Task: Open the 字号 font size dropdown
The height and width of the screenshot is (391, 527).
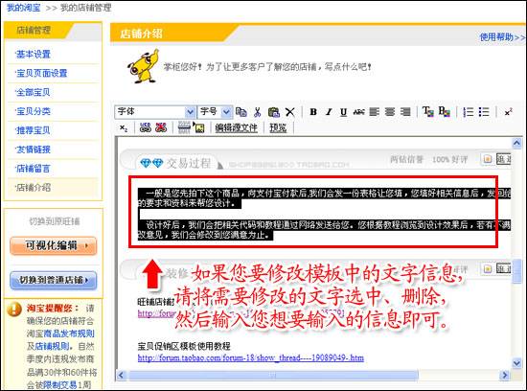Action: tap(215, 111)
